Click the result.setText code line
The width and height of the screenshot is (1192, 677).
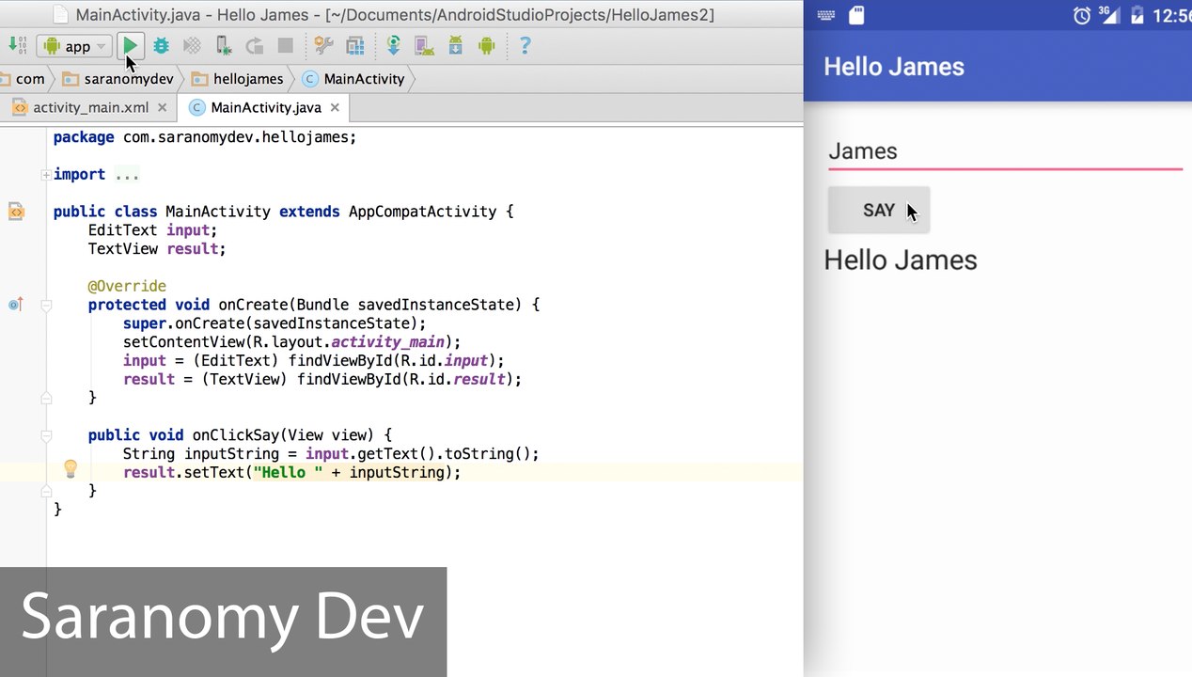click(291, 473)
